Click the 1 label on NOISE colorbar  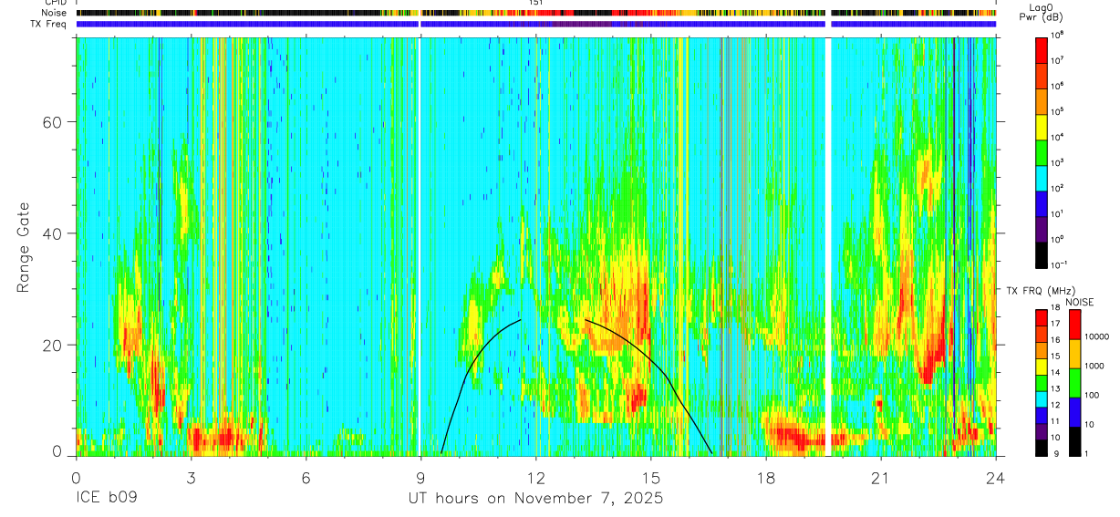[1088, 453]
